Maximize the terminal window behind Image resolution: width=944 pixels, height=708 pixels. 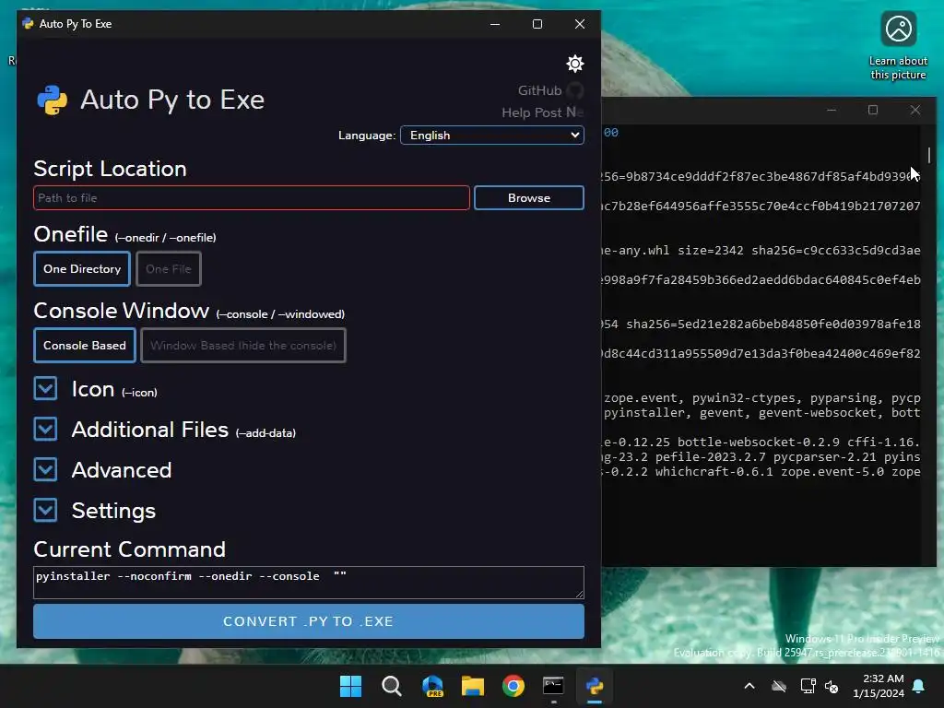tap(873, 110)
